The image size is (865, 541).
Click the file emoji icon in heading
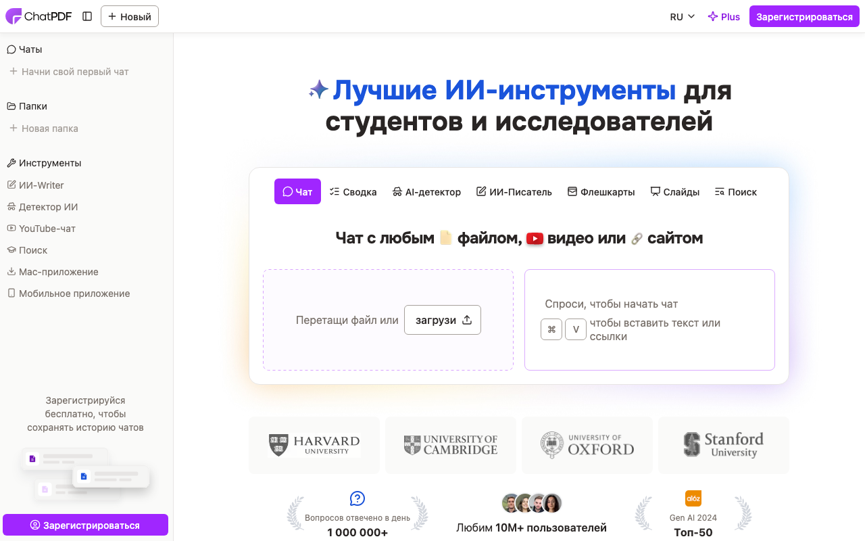coord(445,238)
